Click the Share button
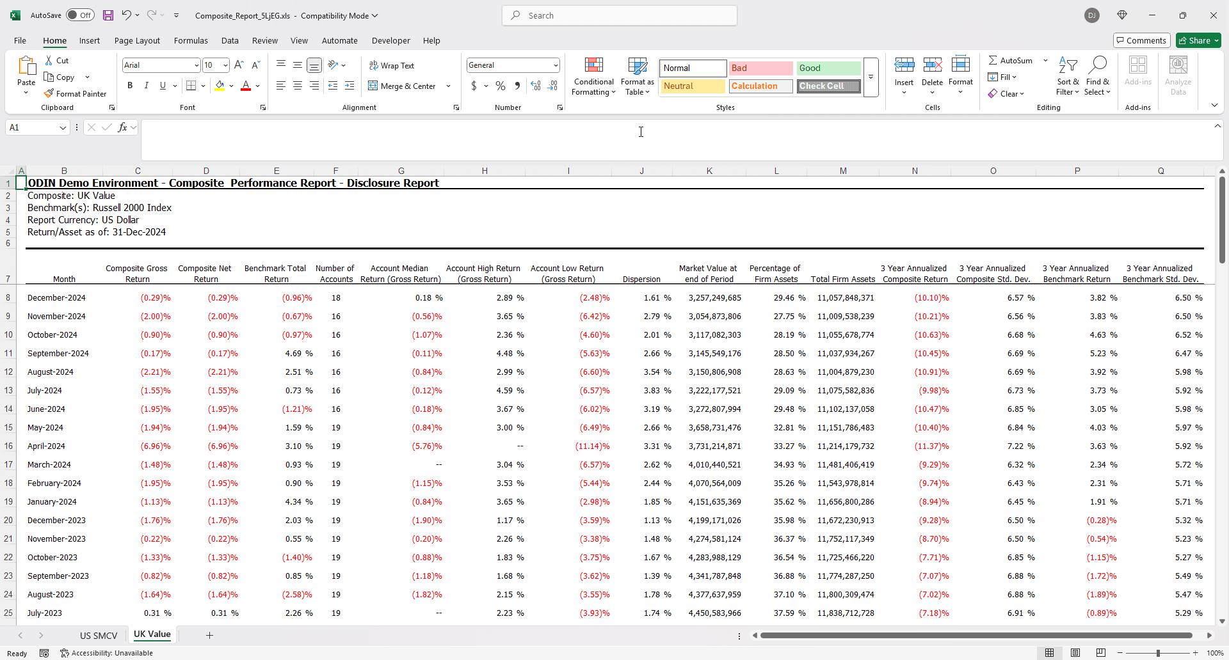This screenshot has width=1229, height=660. 1198,40
